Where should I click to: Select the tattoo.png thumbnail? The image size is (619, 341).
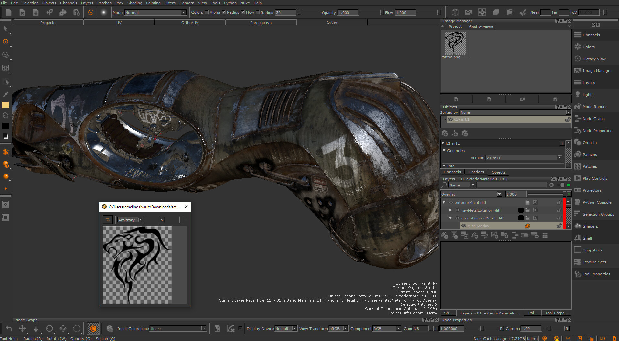[x=455, y=44]
